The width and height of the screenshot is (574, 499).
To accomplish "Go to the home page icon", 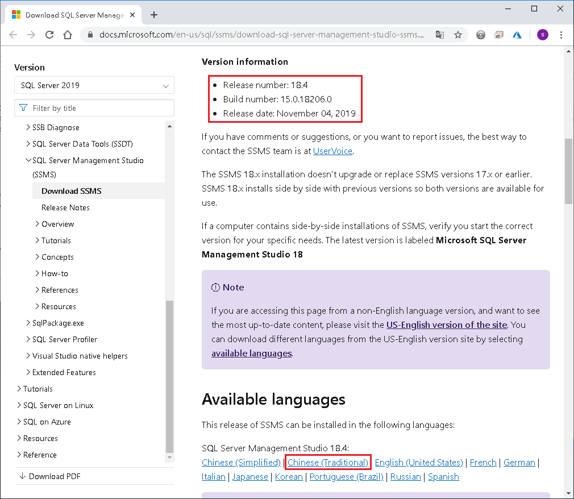I will coord(68,35).
